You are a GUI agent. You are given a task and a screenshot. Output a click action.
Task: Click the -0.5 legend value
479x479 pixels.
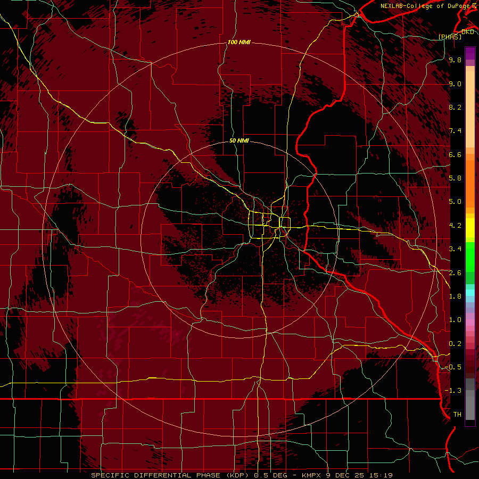coord(453,367)
